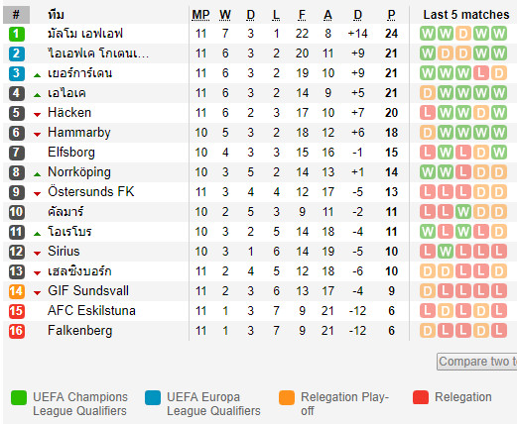The height and width of the screenshot is (424, 517).
Task: Click Sirius's green W result icon
Action: click(446, 252)
